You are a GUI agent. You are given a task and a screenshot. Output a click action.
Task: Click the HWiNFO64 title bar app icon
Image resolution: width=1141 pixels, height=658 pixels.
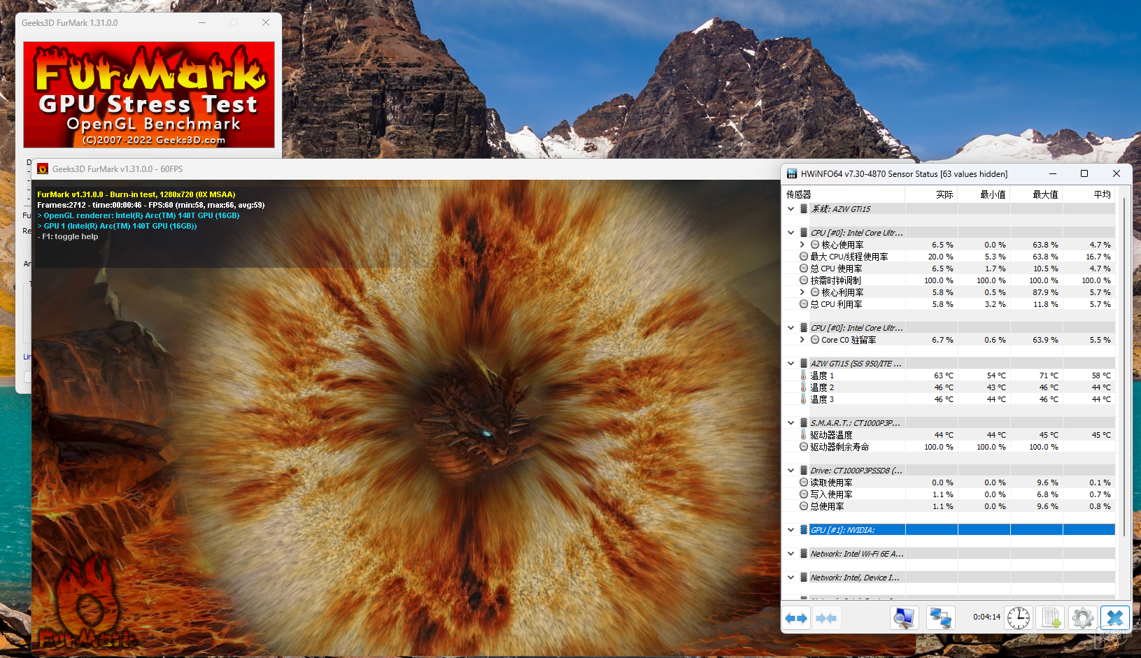[792, 173]
